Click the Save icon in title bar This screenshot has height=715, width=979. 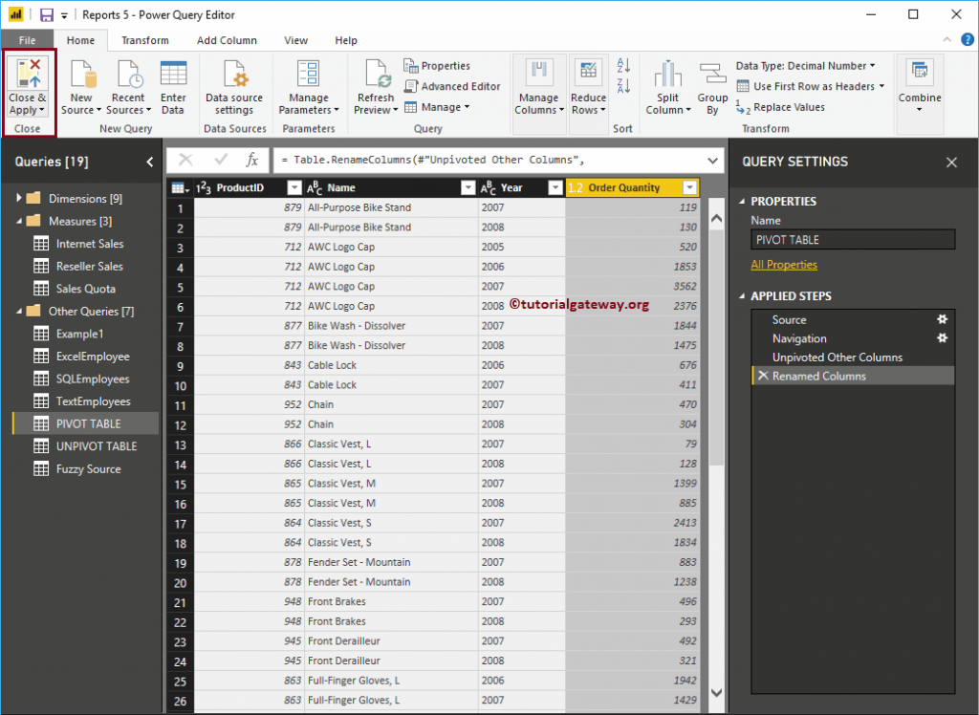(x=46, y=15)
